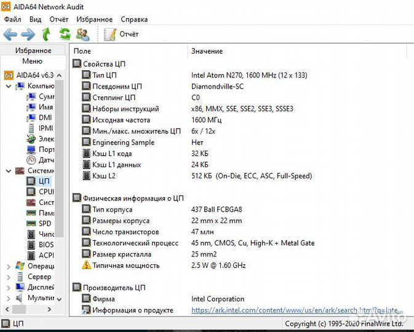Open the Отчёт menu in the menu bar

coord(59,19)
